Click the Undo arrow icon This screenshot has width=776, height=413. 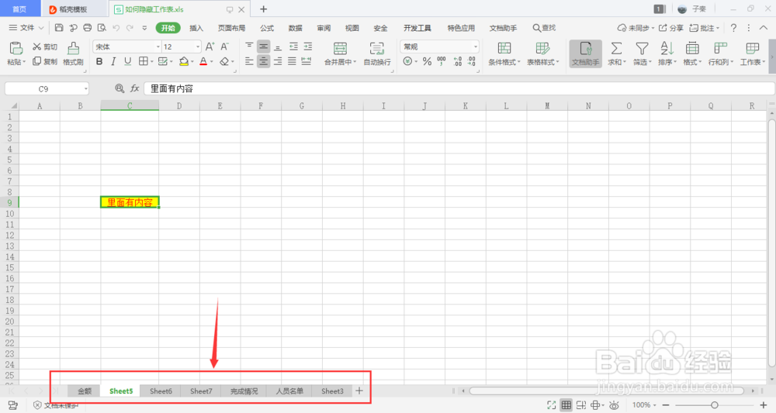pos(116,28)
